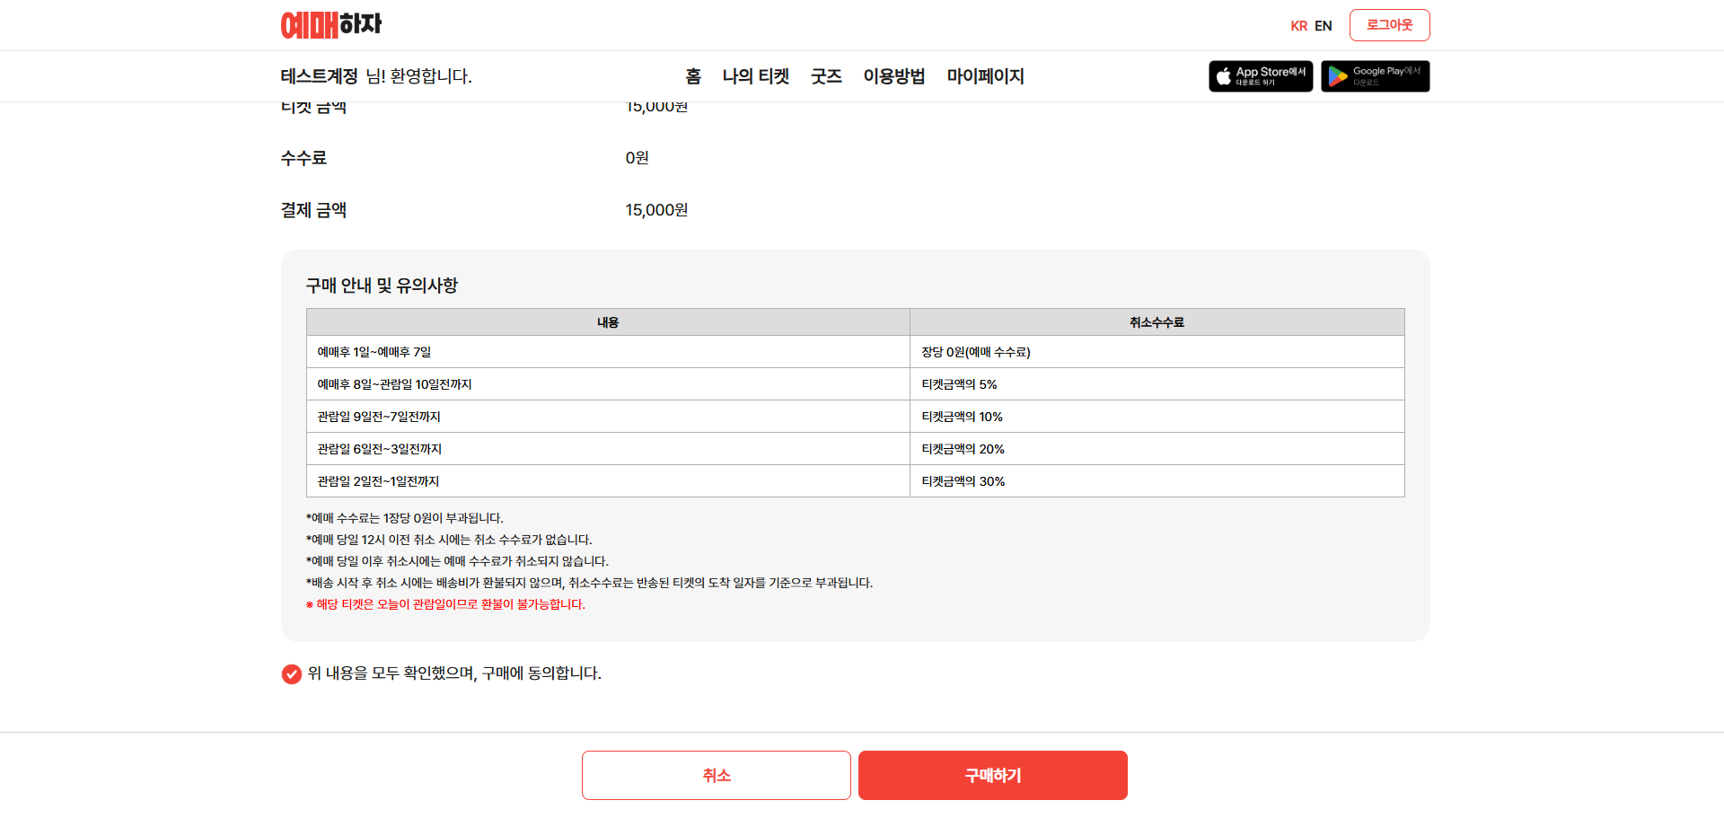Open 이용방법 menu item
Image resolution: width=1724 pixels, height=818 pixels.
pos(894,76)
